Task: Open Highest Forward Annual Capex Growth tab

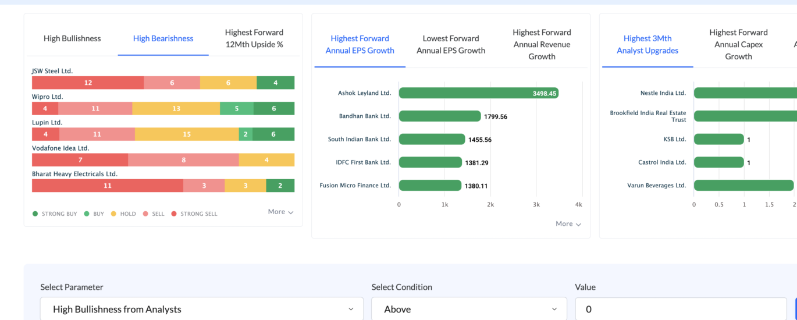Action: [738, 44]
